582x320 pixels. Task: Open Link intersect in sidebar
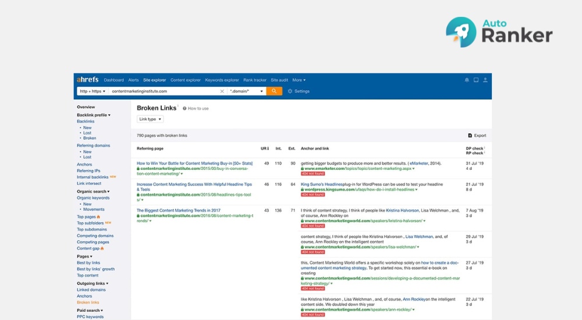tap(88, 183)
